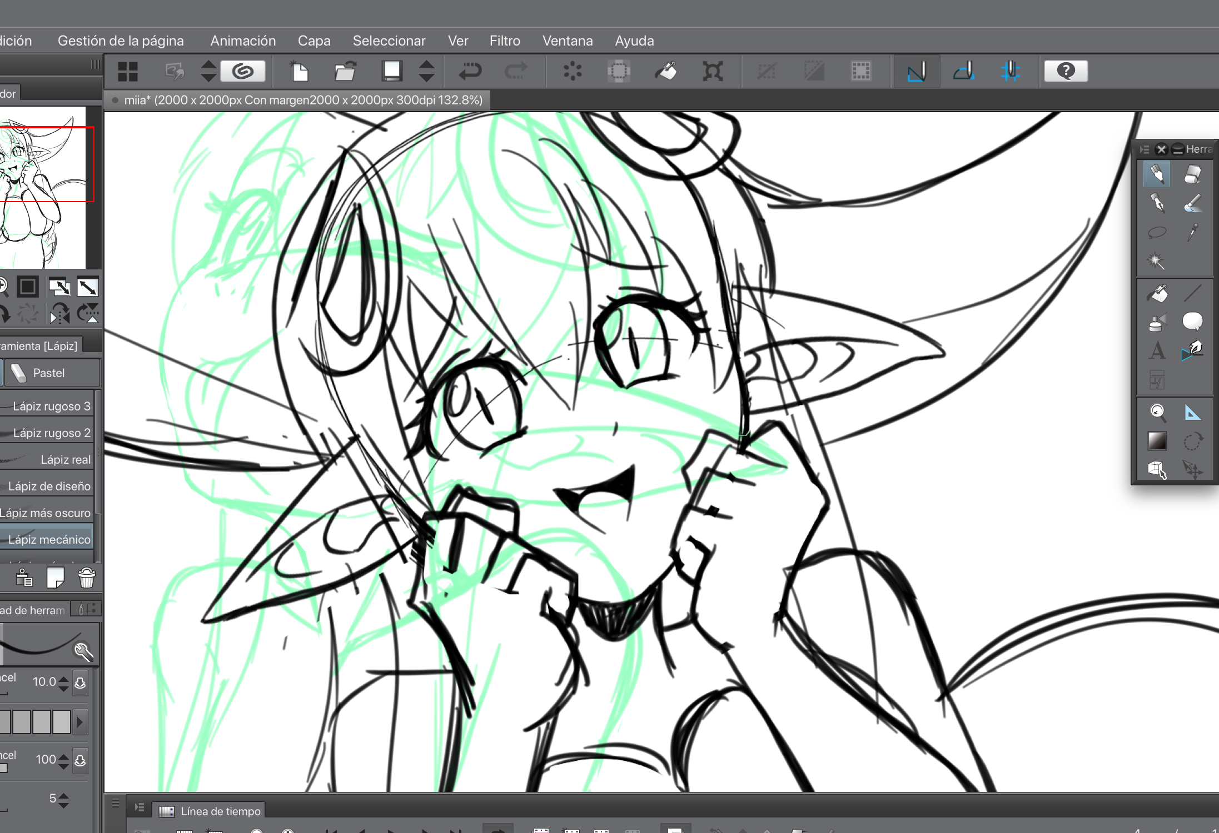Increase brush size stepper value
The width and height of the screenshot is (1219, 833).
(64, 678)
